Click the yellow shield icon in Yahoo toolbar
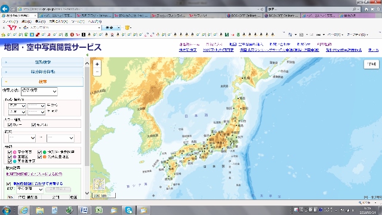Viewport: 382px width, 215px height. click(x=127, y=27)
